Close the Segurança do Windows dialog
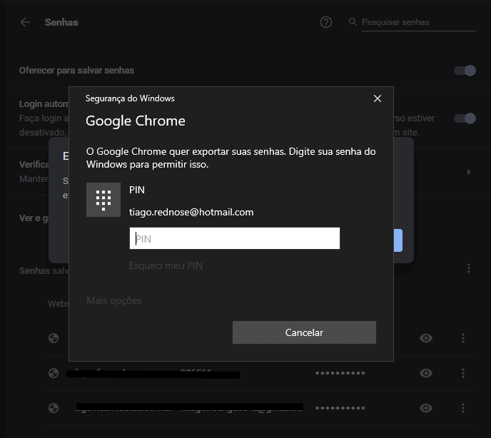This screenshot has width=491, height=438. click(x=378, y=98)
